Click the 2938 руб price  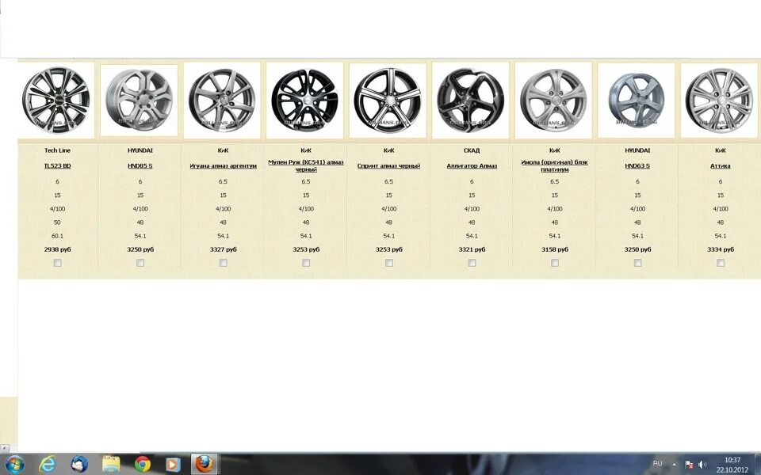click(57, 249)
